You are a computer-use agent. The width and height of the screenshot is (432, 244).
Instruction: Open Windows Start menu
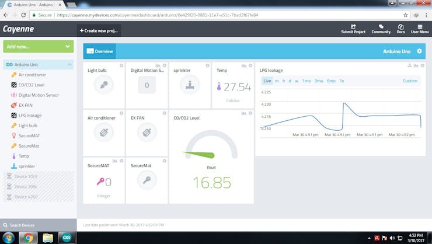(8, 238)
